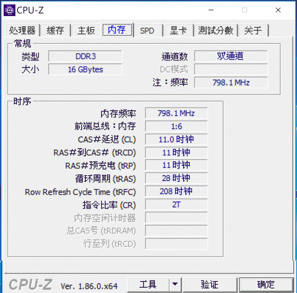
Task: Click the 注：频率 798.1 MHz field
Action: point(231,83)
